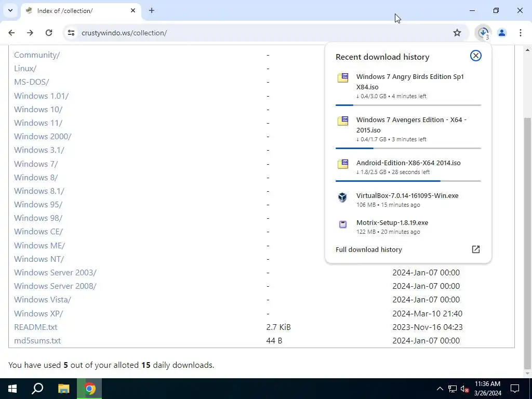Click the Avengers Edition download progress bar
This screenshot has width=532, height=399.
(408, 148)
